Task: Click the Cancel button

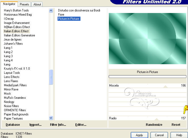Action: pos(159,135)
